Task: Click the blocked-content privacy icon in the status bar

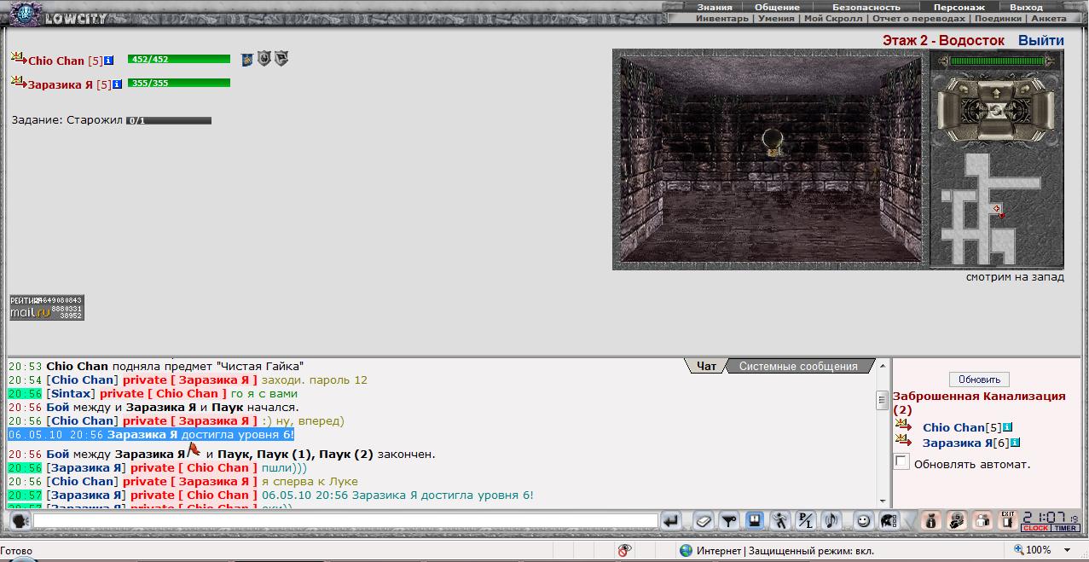Action: 625,551
